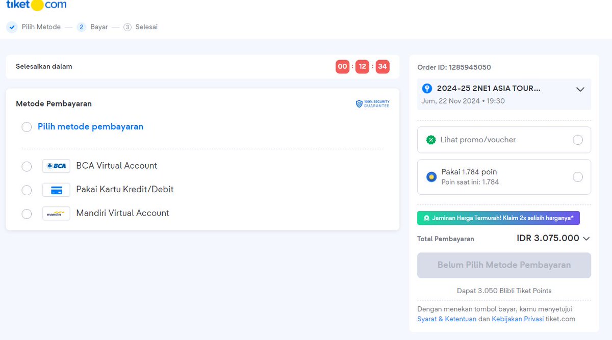Expand Total Pembayaran price breakdown chevron
This screenshot has height=340, width=612.
tap(586, 239)
